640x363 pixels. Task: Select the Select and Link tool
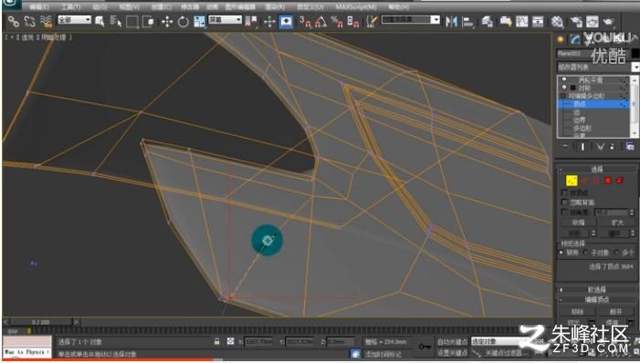[x=13, y=22]
